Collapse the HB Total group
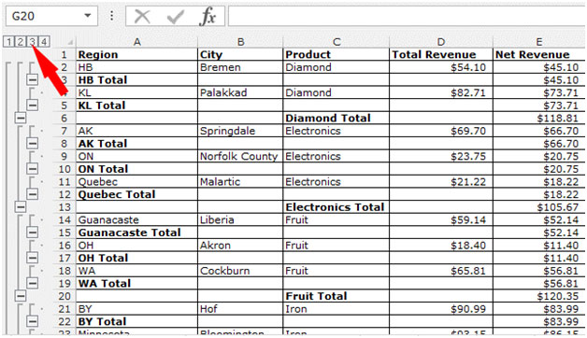Viewport: 587px width, 338px height. 32,79
